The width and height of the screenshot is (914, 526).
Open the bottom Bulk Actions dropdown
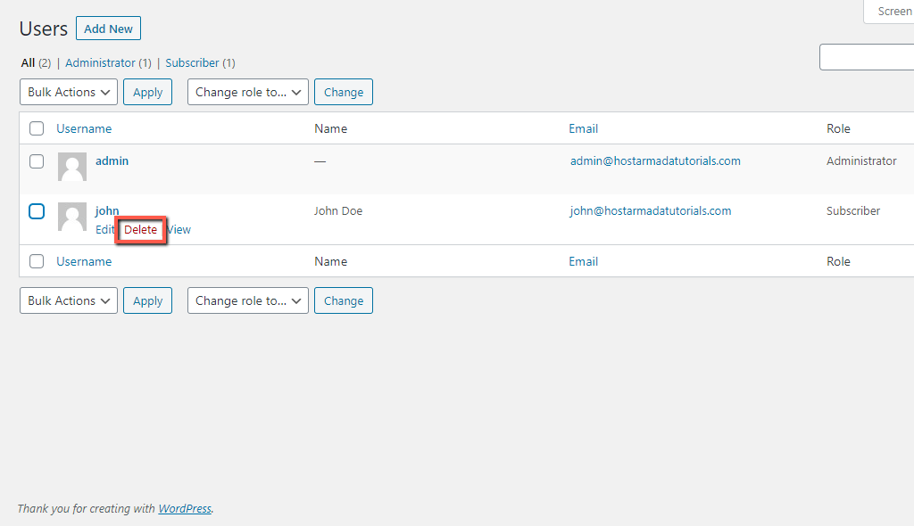click(69, 300)
